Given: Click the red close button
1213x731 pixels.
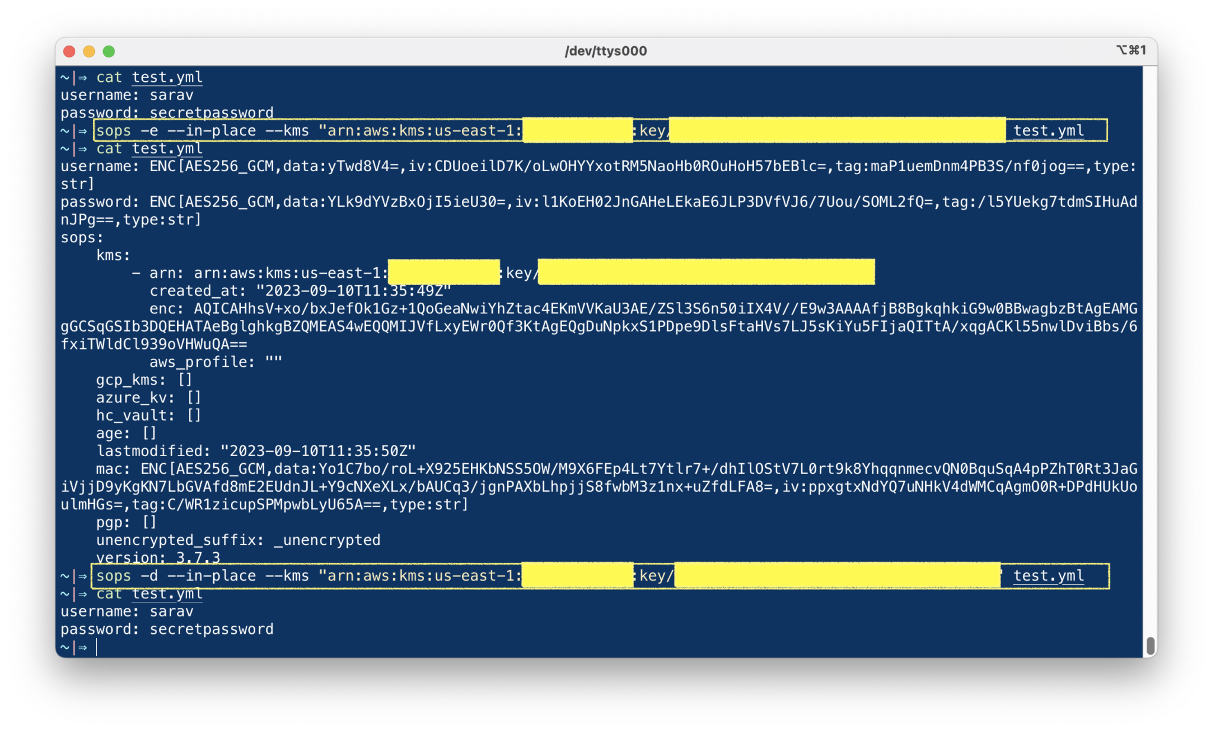Looking at the screenshot, I should coord(69,52).
